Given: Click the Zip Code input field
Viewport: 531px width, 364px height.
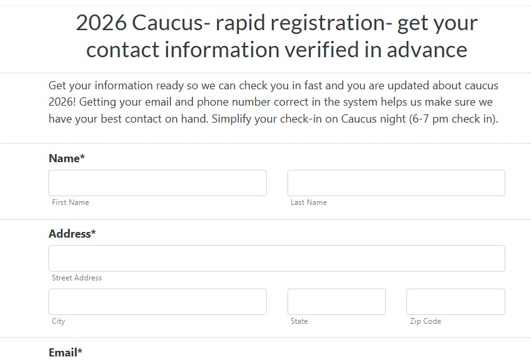Looking at the screenshot, I should [455, 301].
